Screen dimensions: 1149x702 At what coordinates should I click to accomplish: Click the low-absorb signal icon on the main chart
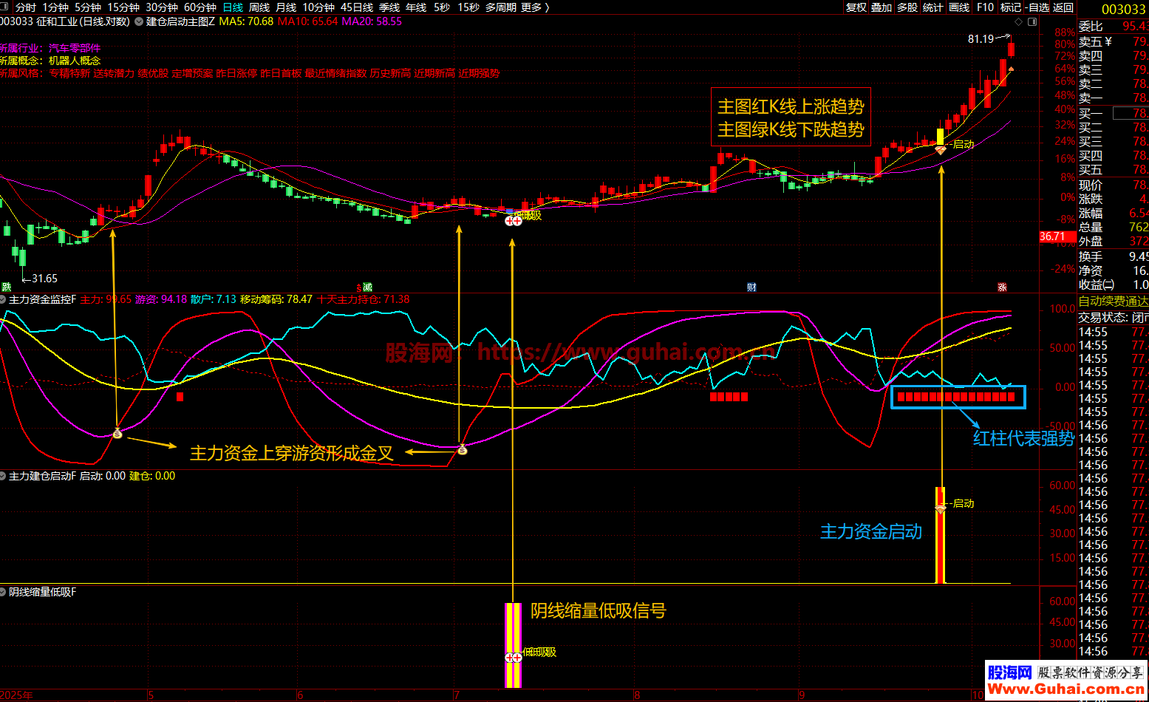513,220
